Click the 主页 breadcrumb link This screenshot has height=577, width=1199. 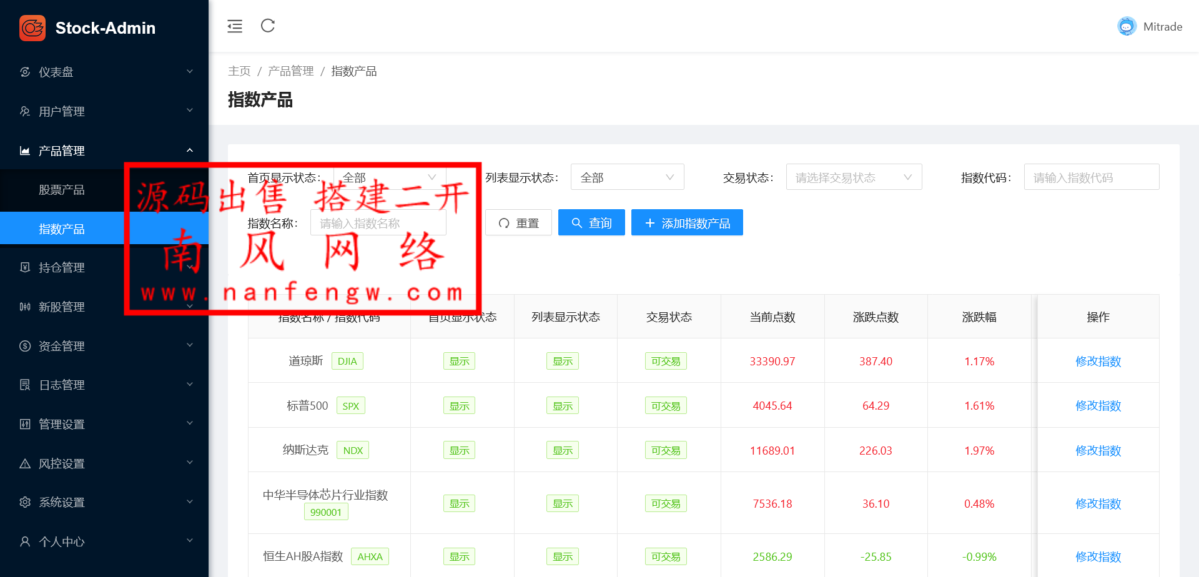[x=239, y=71]
